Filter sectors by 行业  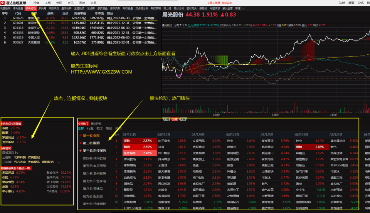pyautogui.click(x=90, y=128)
